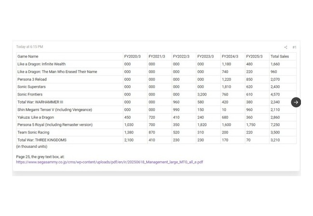Click the share icon on the post
Screen dimensions: 313x216
point(286,47)
